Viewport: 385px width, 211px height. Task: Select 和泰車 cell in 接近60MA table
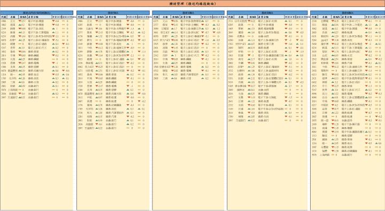pyautogui.click(x=325, y=63)
